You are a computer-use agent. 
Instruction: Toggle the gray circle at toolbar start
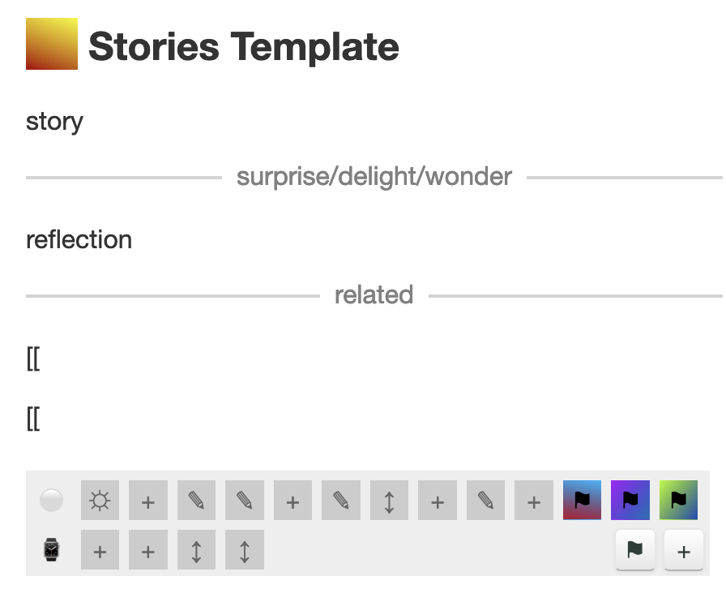coord(51,501)
